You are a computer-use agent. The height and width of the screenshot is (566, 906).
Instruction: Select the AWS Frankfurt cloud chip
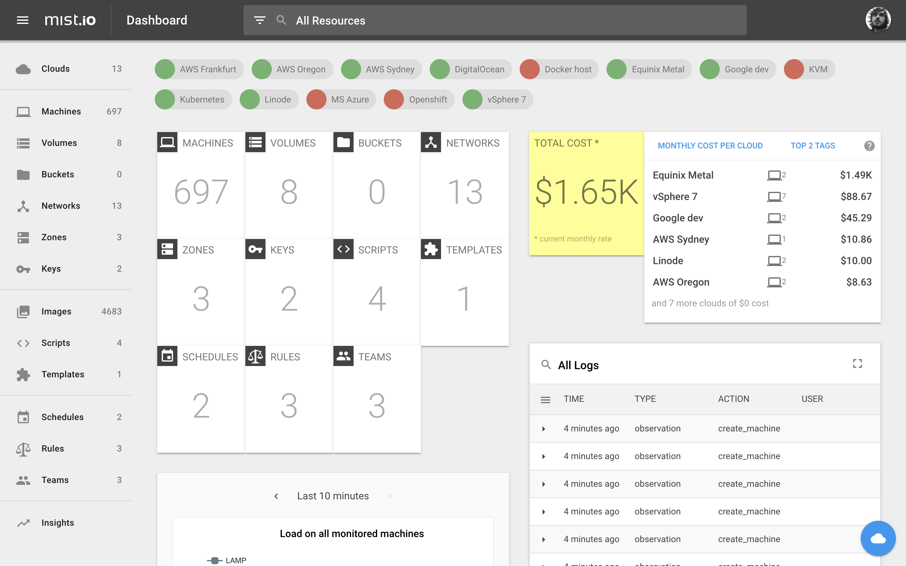click(199, 69)
